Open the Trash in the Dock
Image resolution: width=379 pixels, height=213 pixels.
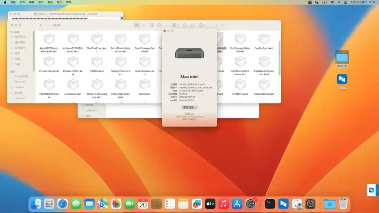coord(343,204)
